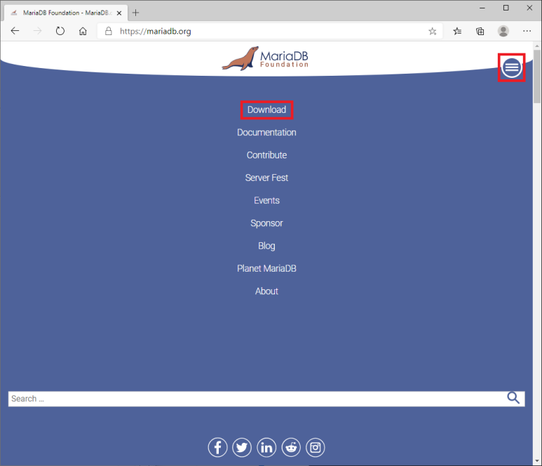Open the Contribute menu link
The width and height of the screenshot is (542, 466).
tap(266, 155)
